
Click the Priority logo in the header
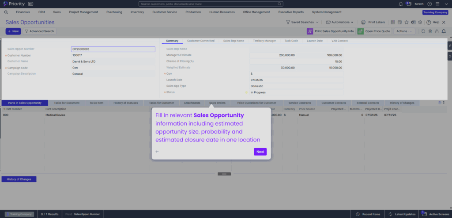tap(14, 4)
